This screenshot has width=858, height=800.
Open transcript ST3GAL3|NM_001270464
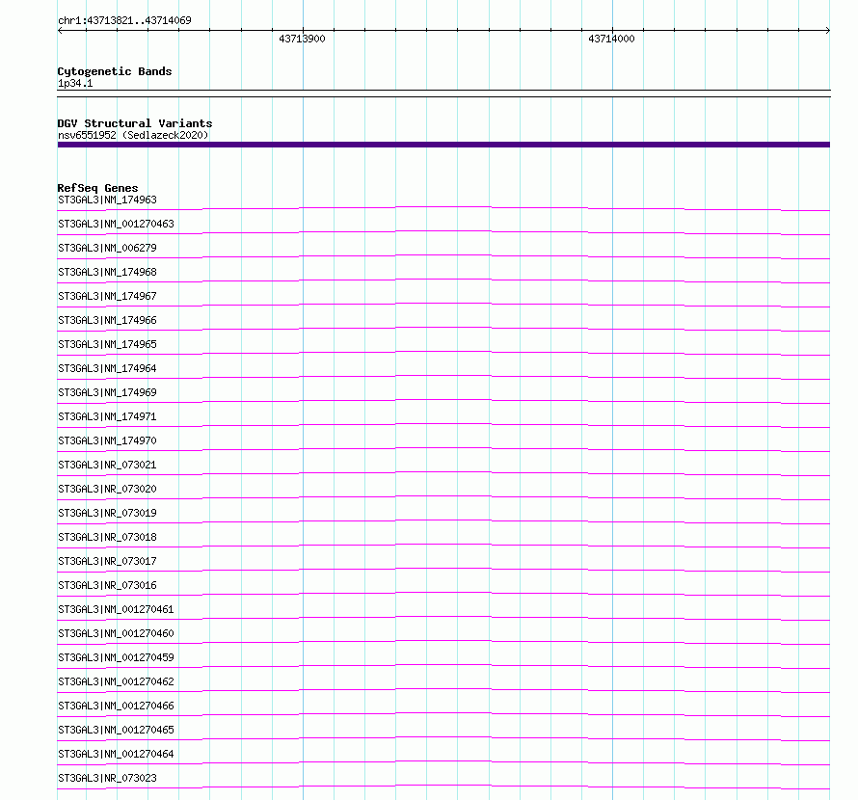click(x=116, y=754)
